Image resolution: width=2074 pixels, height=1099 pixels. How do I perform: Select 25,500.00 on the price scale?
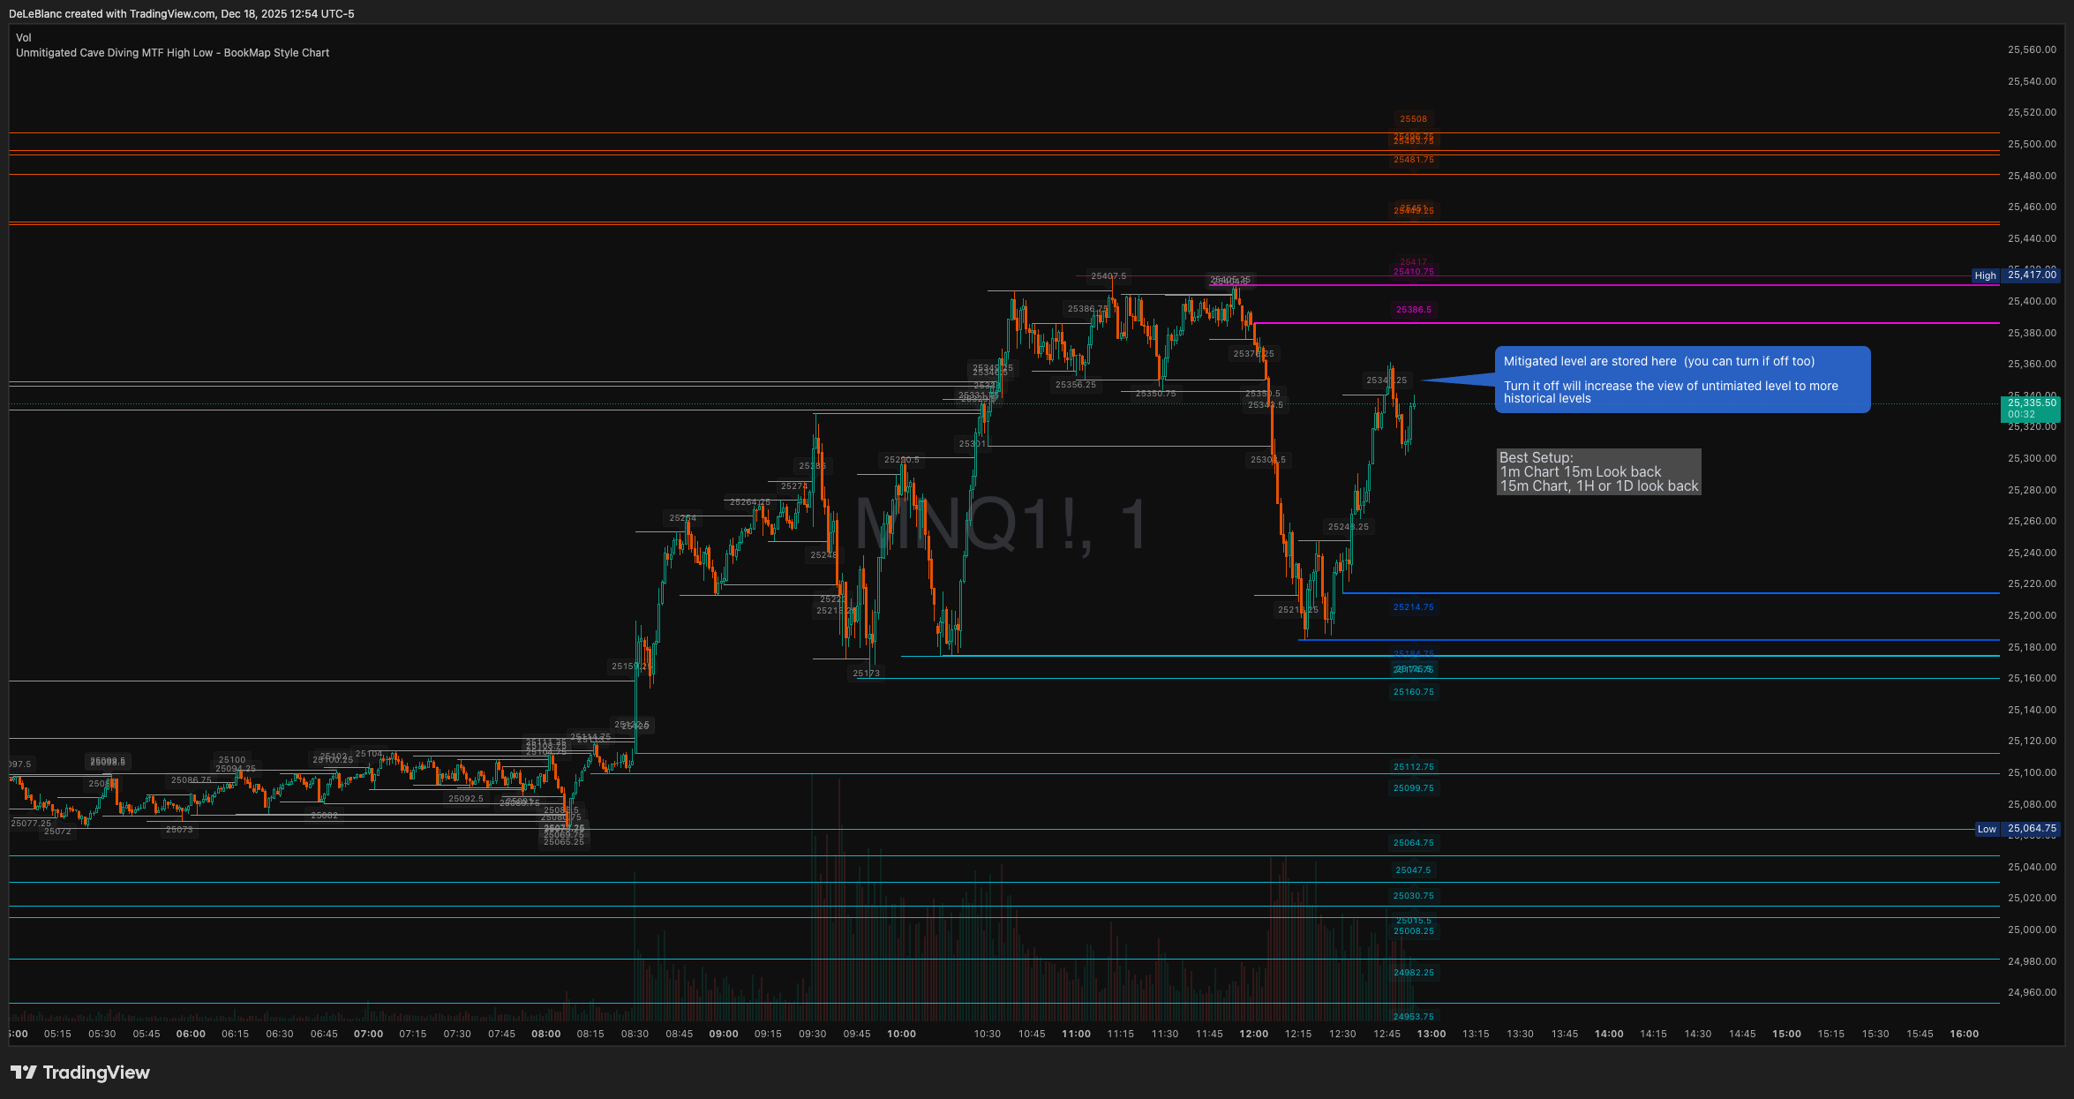(x=2032, y=144)
